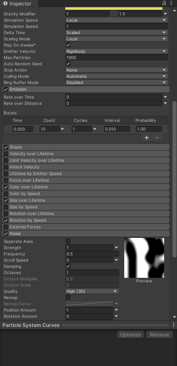Screen dimensions: 177x366
Task: Open the Inspector kebab options menu
Action: [x=172, y=3]
